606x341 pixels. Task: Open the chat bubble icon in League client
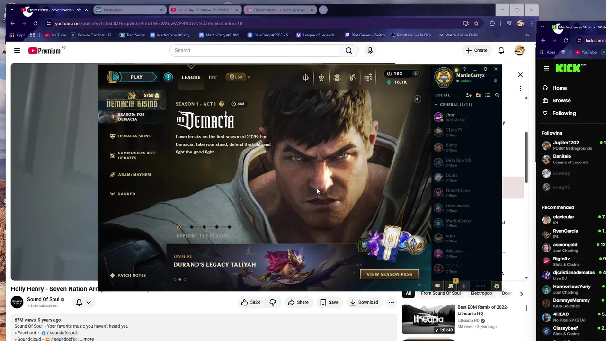(x=437, y=286)
